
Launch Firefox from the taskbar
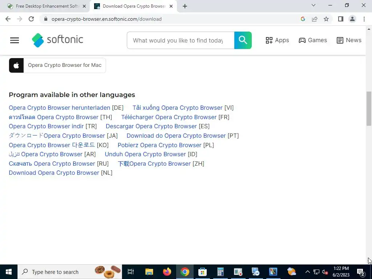[x=167, y=272]
